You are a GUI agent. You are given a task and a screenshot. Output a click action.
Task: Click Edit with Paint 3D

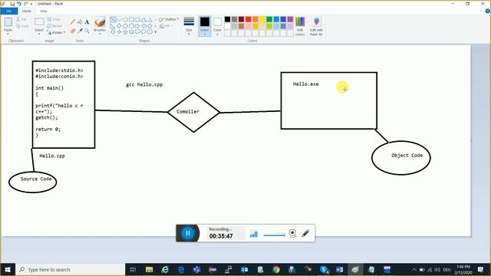point(316,26)
